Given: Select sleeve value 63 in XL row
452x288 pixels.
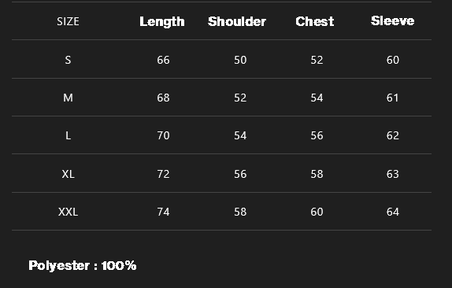Looking at the screenshot, I should coord(393,174).
